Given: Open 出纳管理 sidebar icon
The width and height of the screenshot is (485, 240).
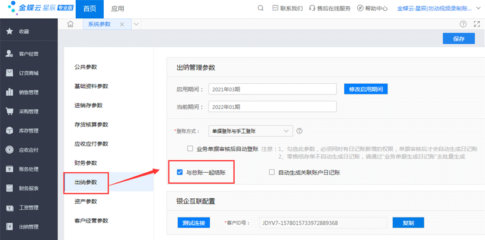Looking at the screenshot, I should [10, 227].
